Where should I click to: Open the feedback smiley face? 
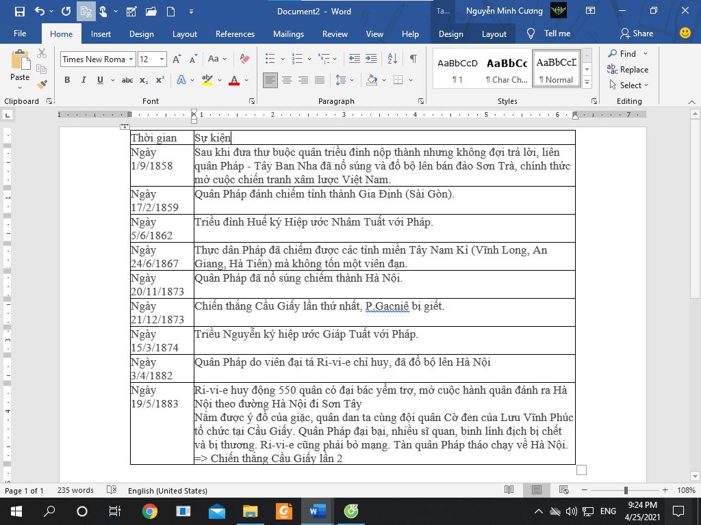(x=685, y=33)
